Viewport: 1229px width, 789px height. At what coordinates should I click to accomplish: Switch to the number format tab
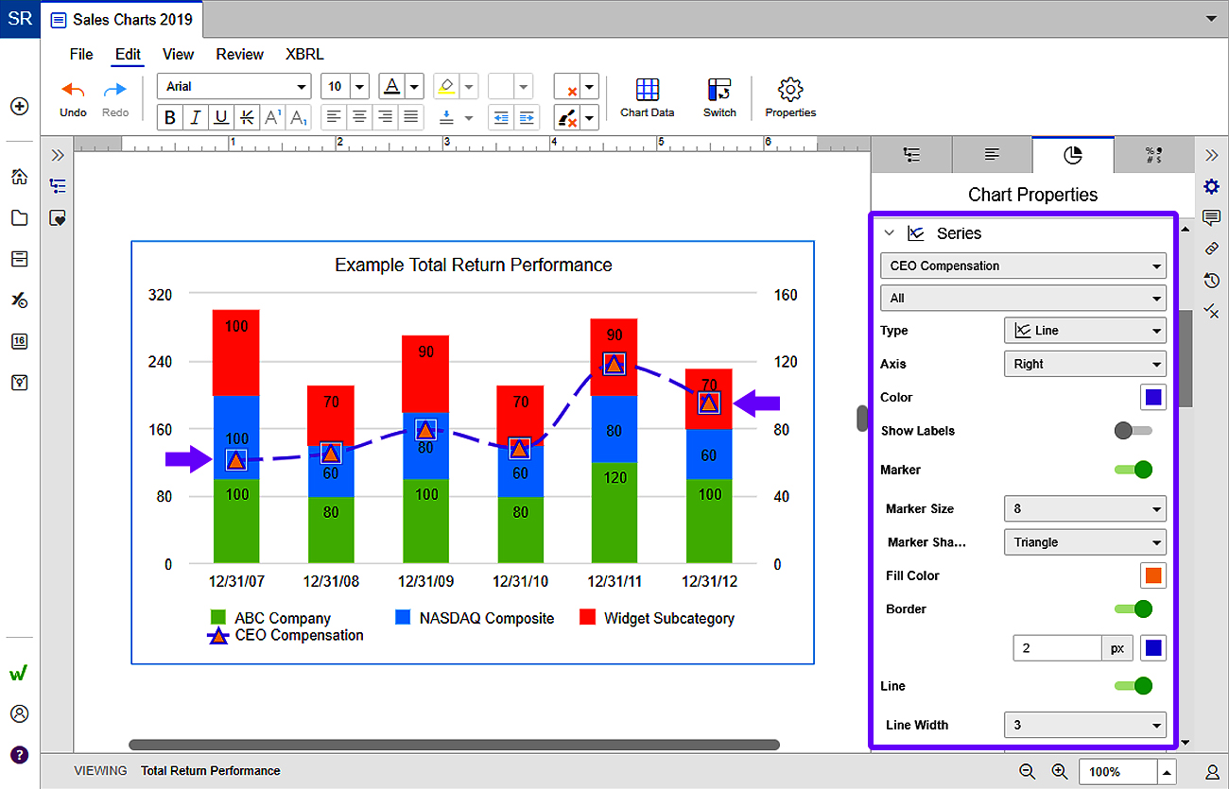coord(1153,155)
